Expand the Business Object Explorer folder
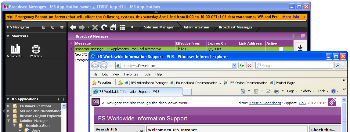Image resolution: width=350 pixels, height=132 pixels. [x=9, y=116]
